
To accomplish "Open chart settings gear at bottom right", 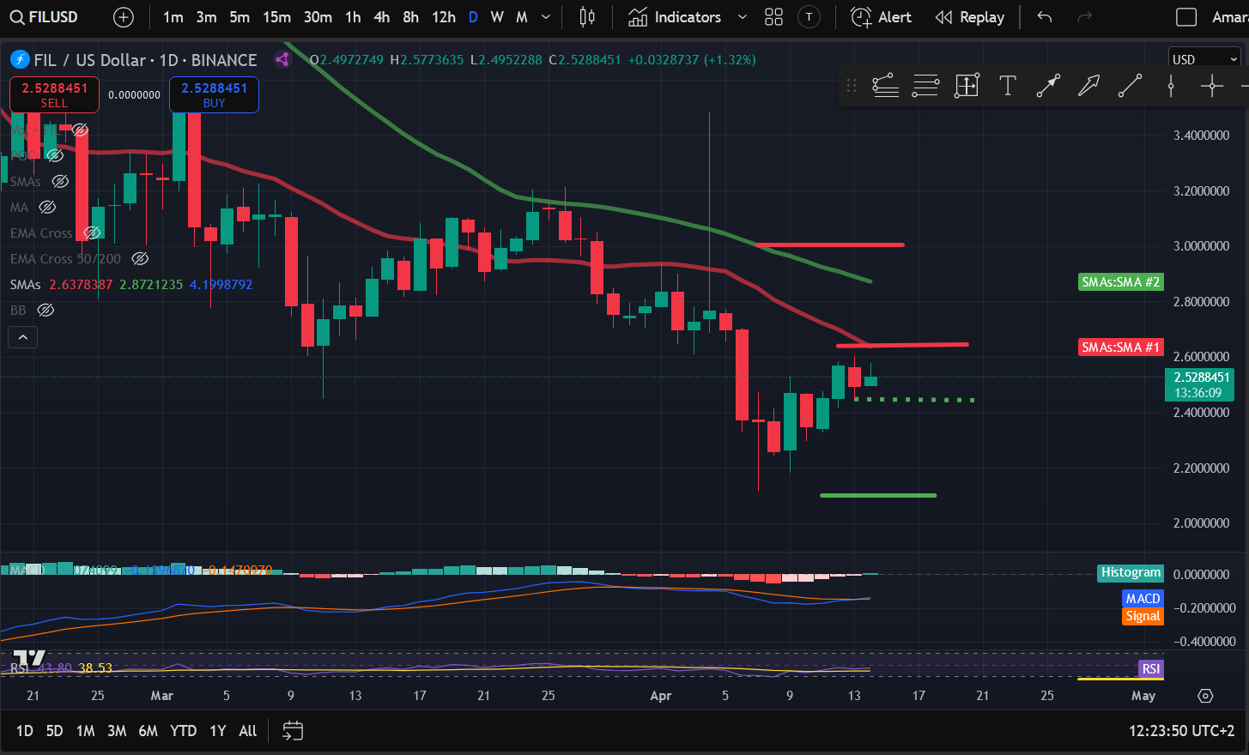I will [x=1205, y=696].
